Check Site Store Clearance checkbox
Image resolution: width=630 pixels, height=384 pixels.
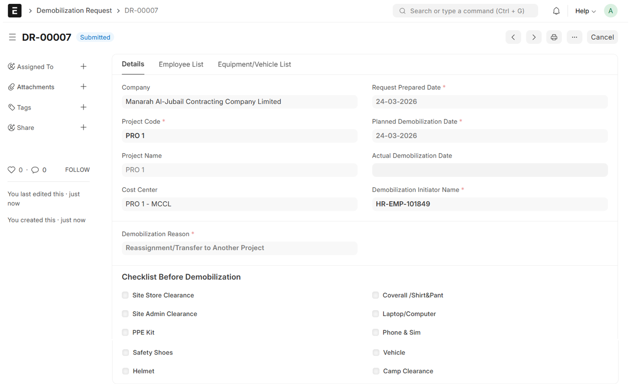126,295
